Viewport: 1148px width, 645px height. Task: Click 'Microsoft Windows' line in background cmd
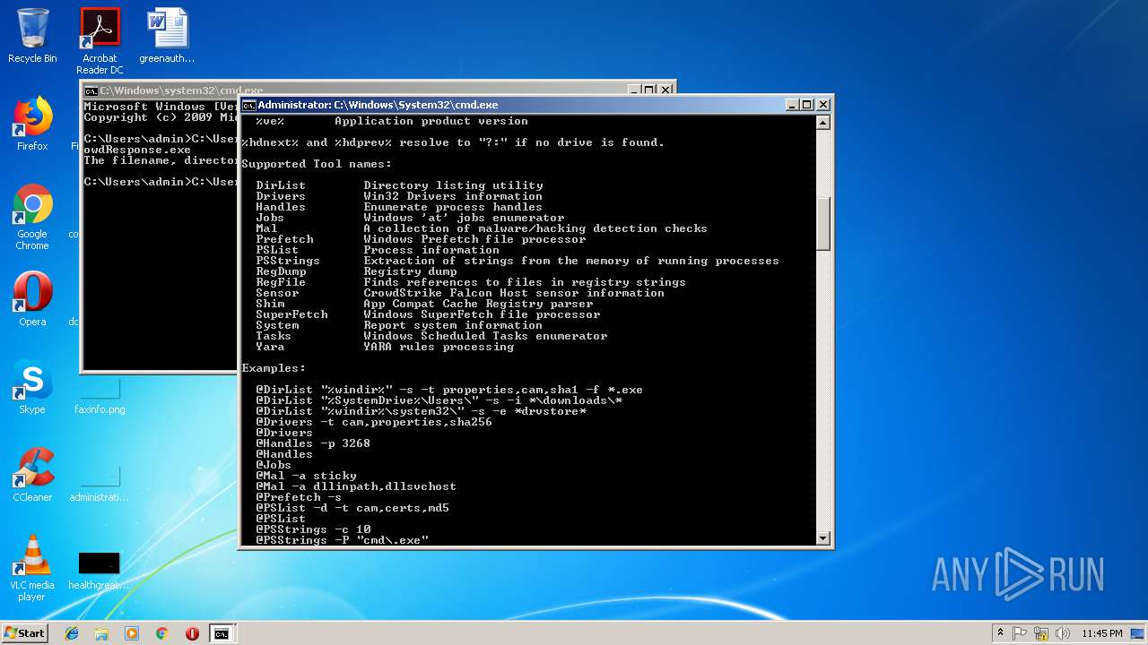pos(161,107)
